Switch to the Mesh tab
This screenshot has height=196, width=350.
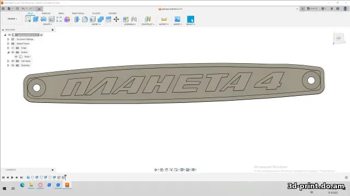tap(61, 13)
